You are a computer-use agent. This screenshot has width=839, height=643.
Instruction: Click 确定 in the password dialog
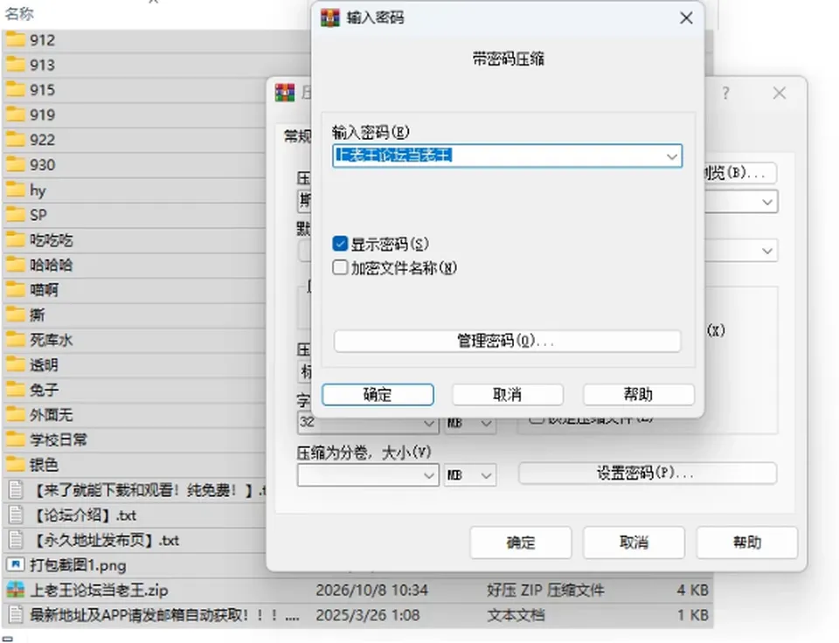[378, 395]
